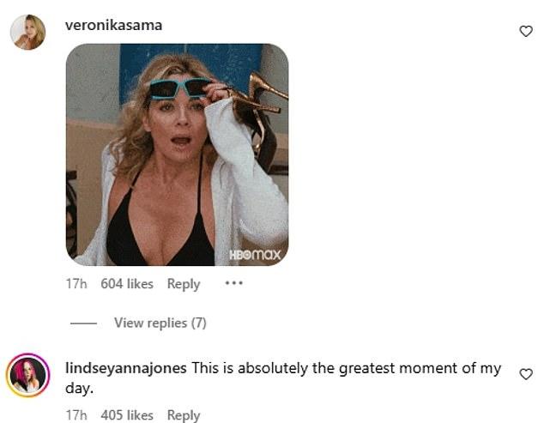This screenshot has width=544, height=423.
Task: Click the lindseyannajones username
Action: pyautogui.click(x=126, y=368)
